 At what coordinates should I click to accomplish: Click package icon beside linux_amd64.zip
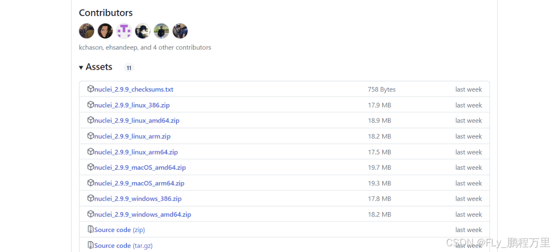coord(90,120)
